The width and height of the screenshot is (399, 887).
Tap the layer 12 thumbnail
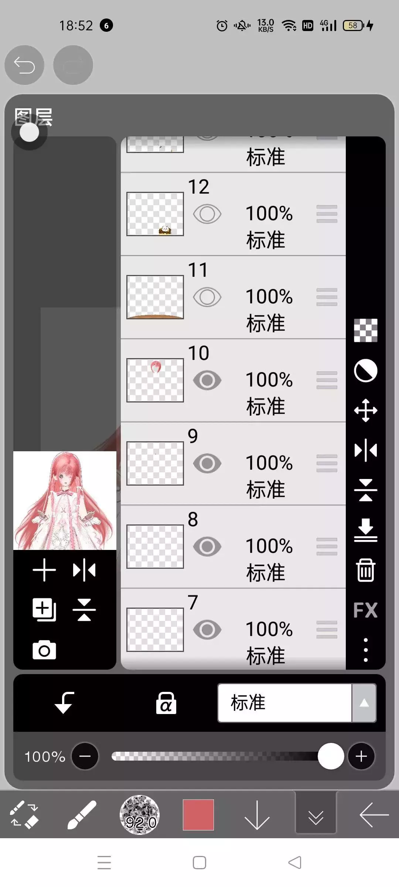click(155, 214)
